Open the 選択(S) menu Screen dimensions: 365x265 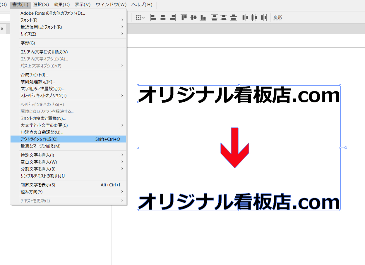point(41,5)
